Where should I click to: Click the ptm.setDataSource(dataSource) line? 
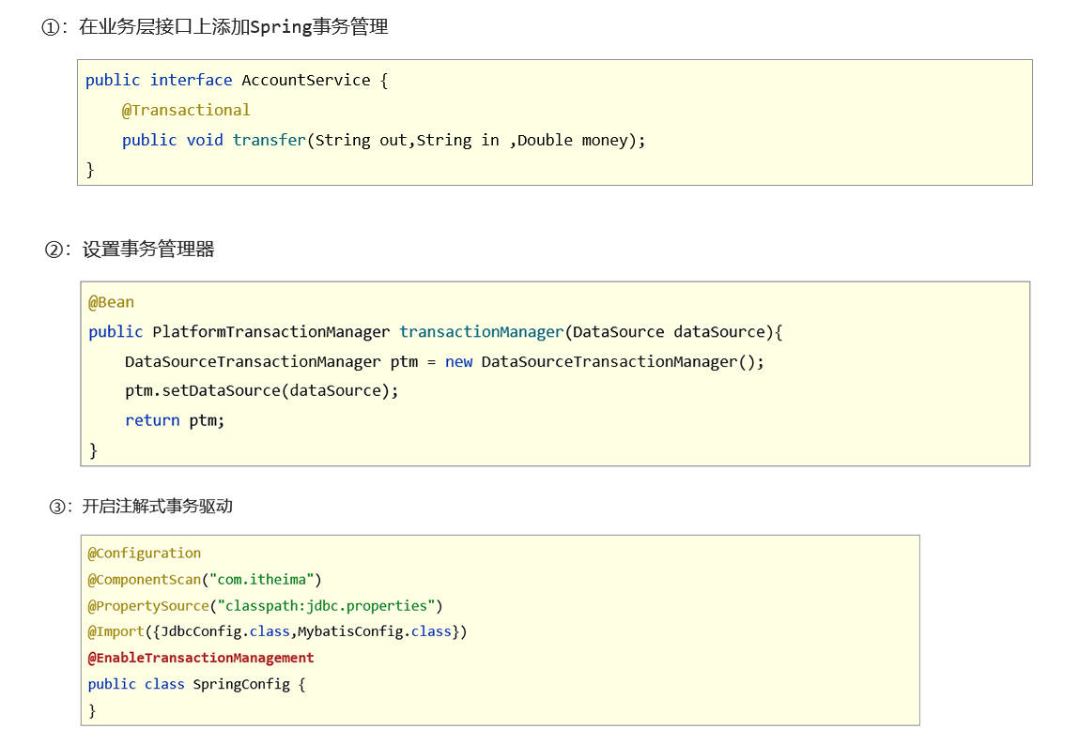(262, 390)
